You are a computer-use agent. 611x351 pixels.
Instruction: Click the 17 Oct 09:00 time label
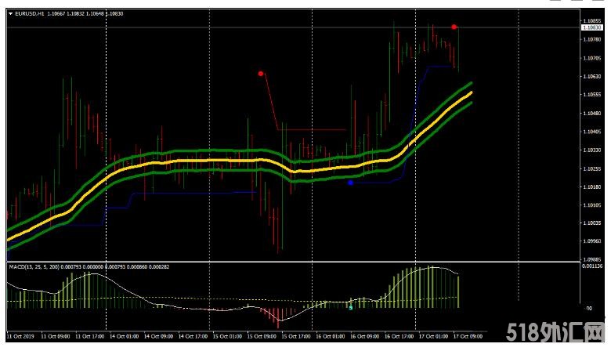[x=468, y=336]
